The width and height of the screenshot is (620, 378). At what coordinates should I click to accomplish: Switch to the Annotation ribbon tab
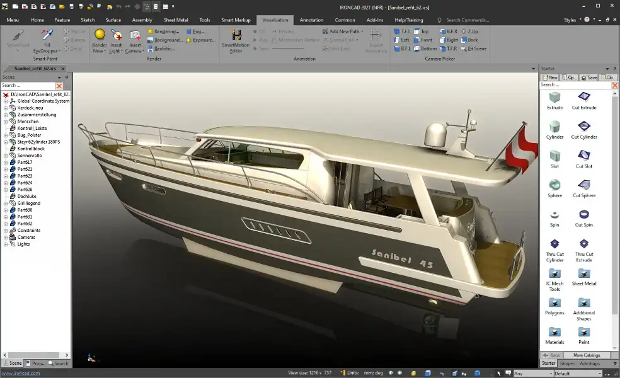click(311, 20)
